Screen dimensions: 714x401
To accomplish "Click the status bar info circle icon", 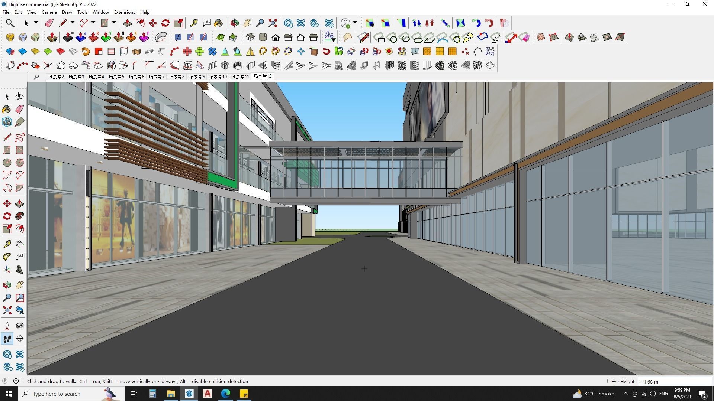I will click(x=16, y=381).
